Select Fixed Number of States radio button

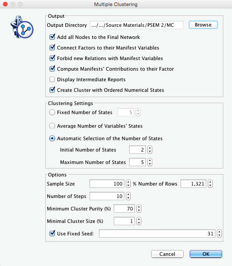coord(53,112)
